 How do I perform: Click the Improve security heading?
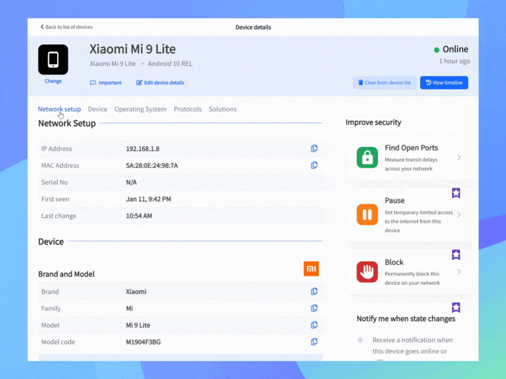(373, 123)
